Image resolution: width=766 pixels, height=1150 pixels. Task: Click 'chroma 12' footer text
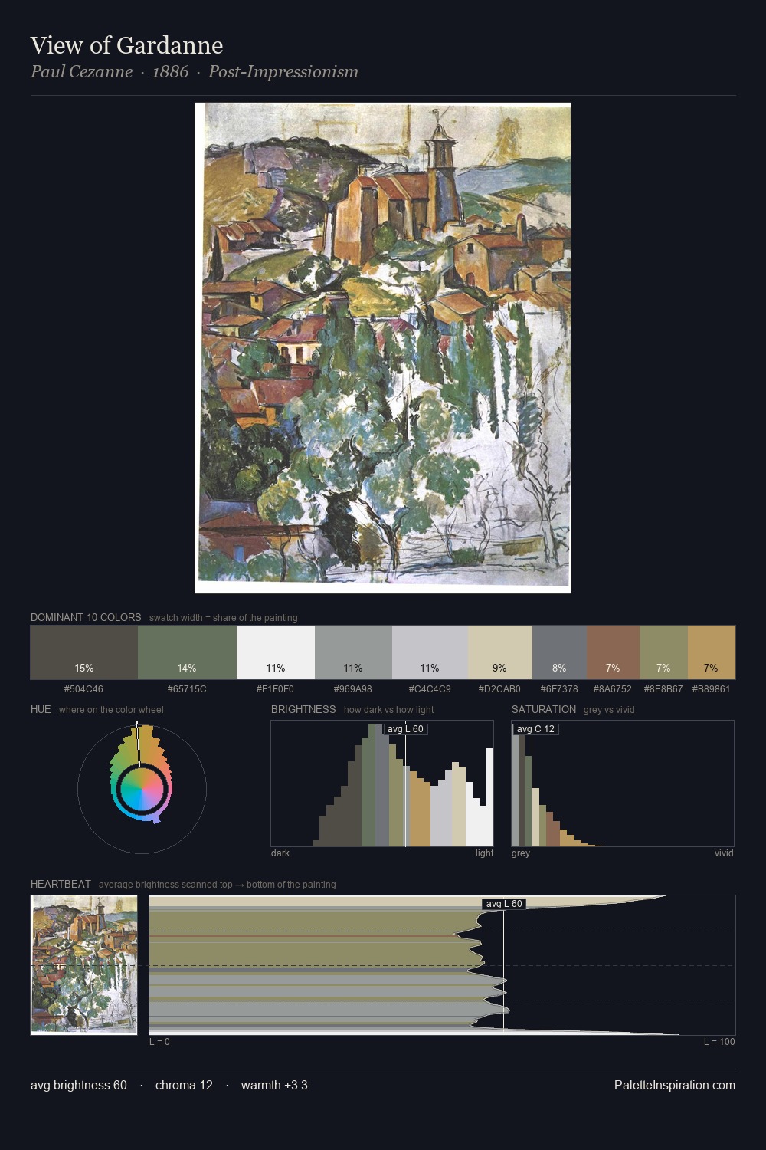tap(184, 1085)
